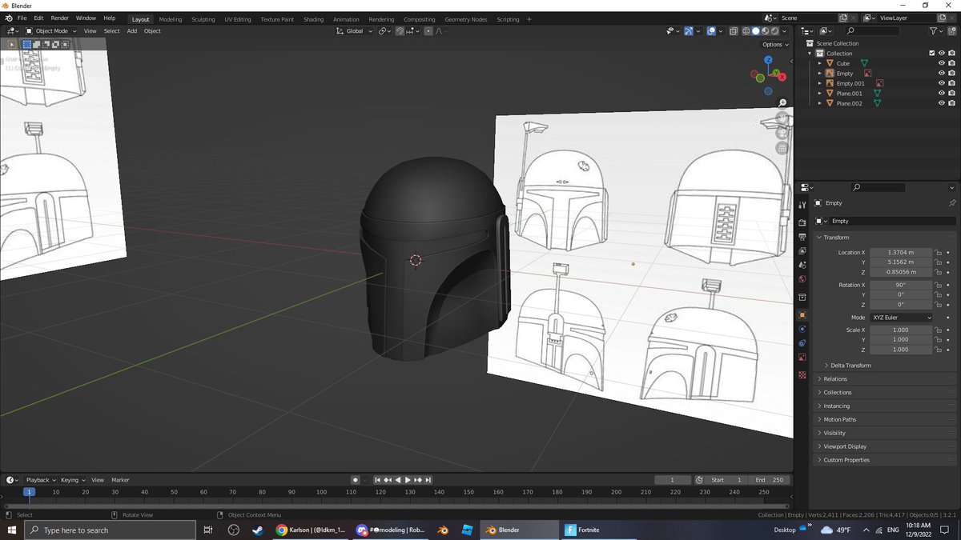The image size is (961, 540).
Task: Click the zoom magnifier gizmo in viewport
Action: tap(782, 103)
